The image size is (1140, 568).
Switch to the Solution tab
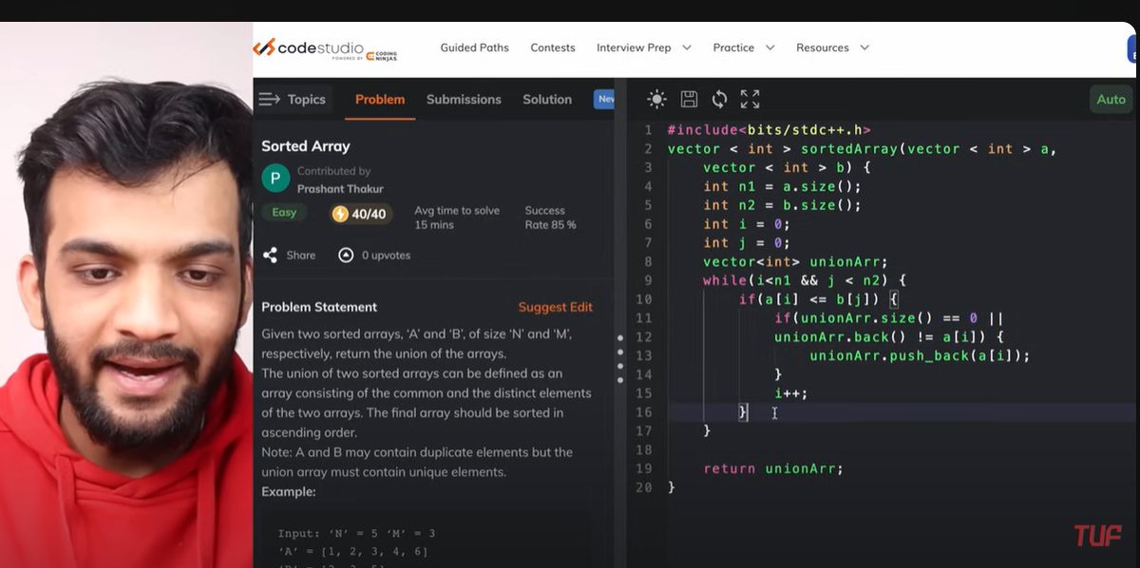coord(547,99)
